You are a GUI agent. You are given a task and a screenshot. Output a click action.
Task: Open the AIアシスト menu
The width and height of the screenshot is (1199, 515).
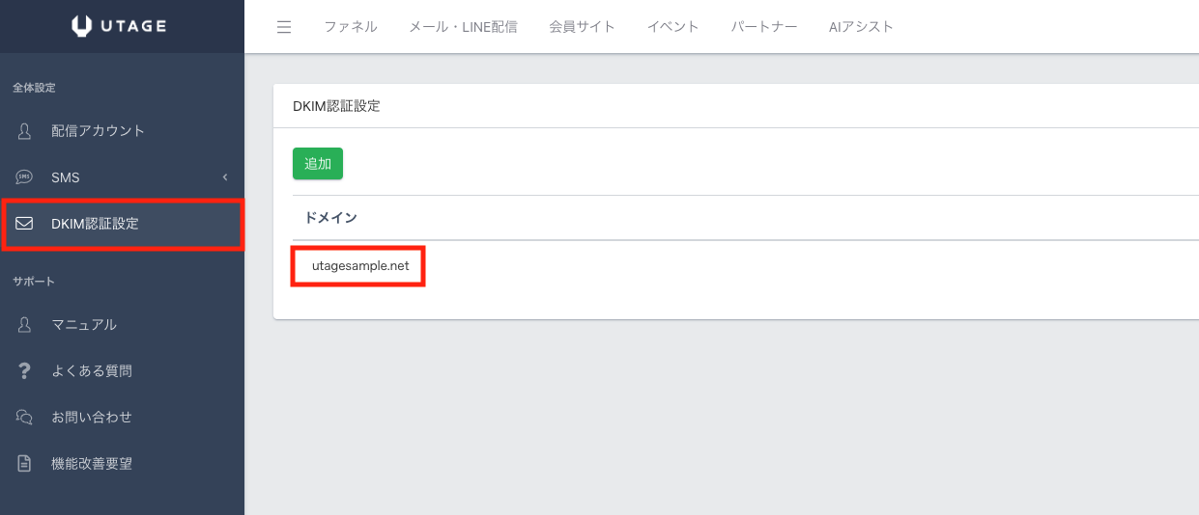click(x=861, y=27)
